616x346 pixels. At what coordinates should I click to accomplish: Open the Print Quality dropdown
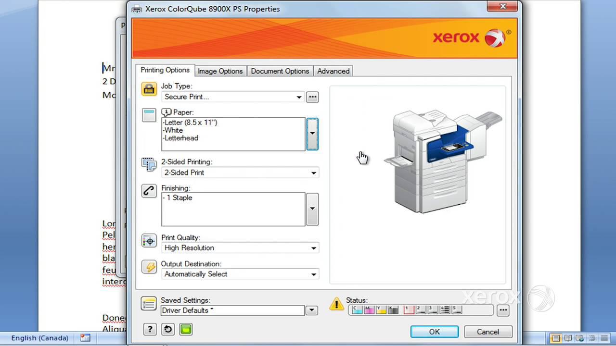(240, 248)
